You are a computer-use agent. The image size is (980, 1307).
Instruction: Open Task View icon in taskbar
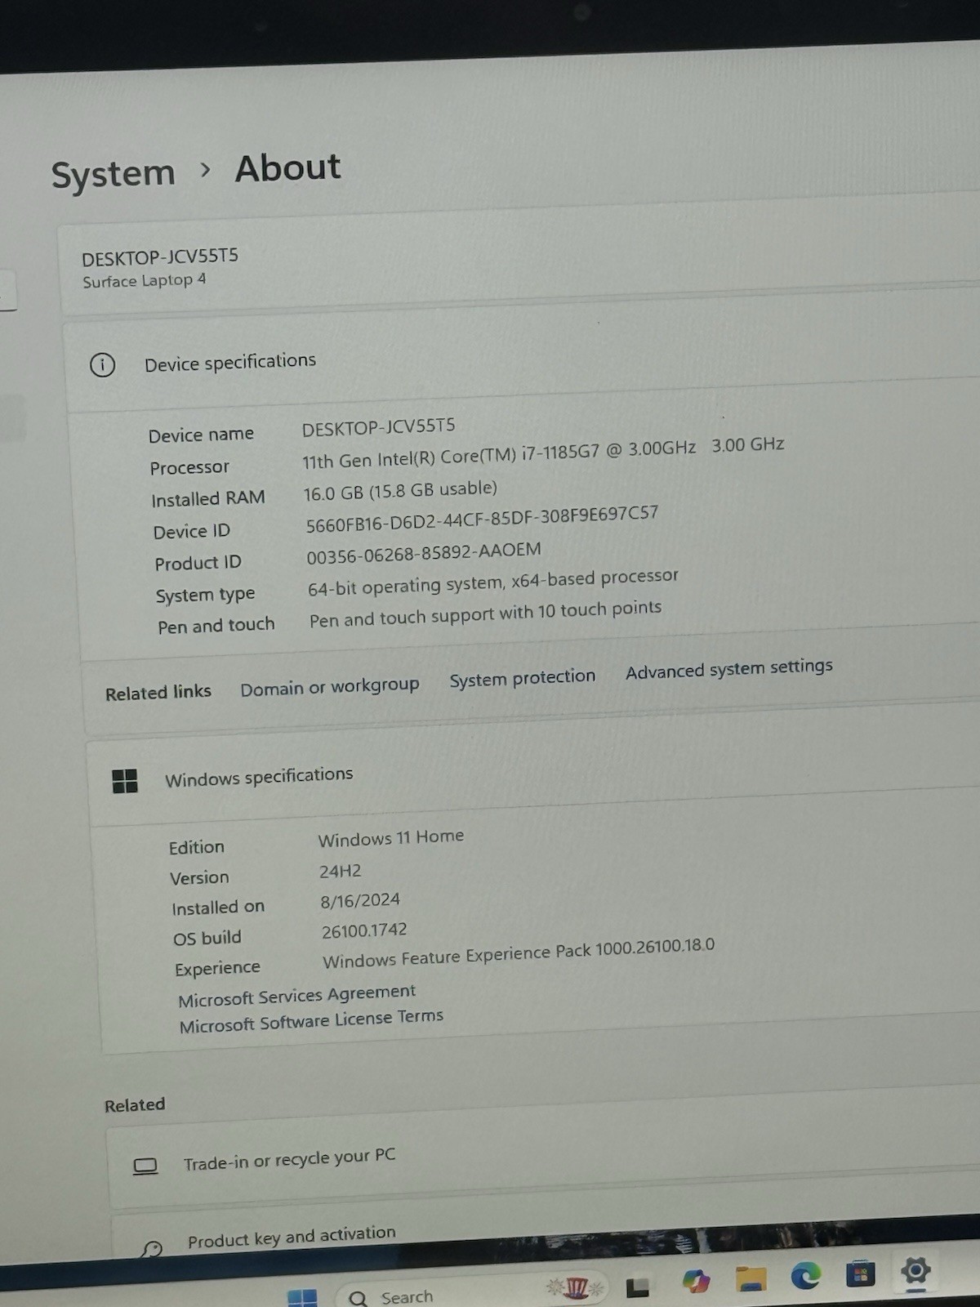pyautogui.click(x=638, y=1287)
